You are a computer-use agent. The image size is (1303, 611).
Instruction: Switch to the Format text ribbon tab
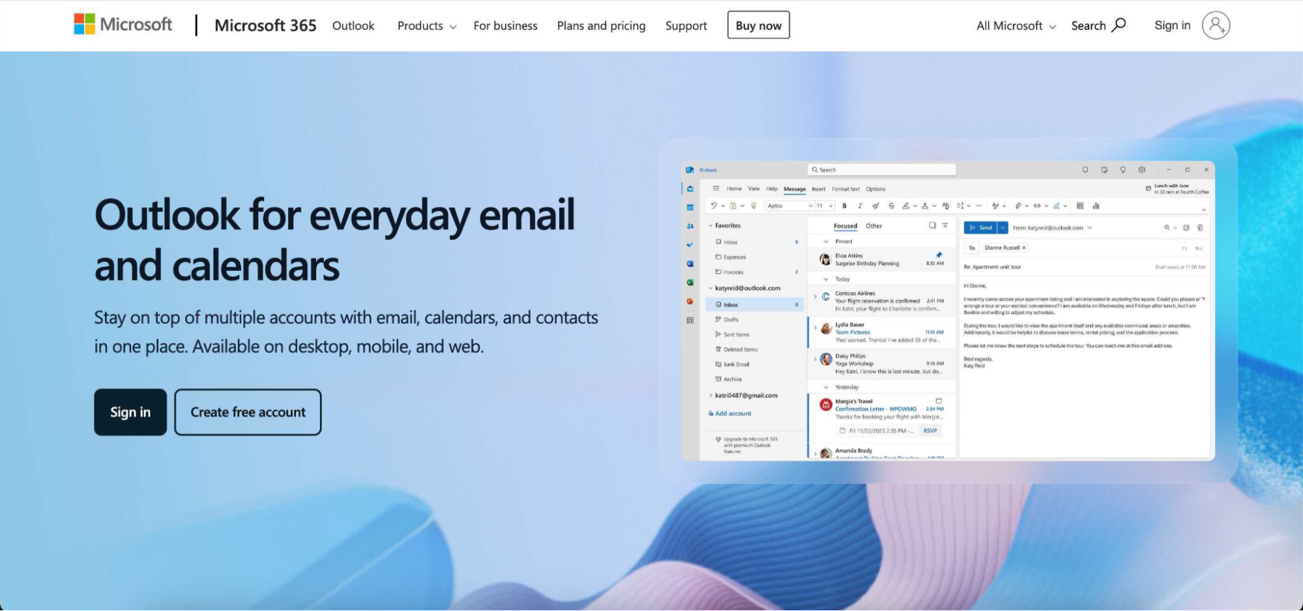coord(845,189)
